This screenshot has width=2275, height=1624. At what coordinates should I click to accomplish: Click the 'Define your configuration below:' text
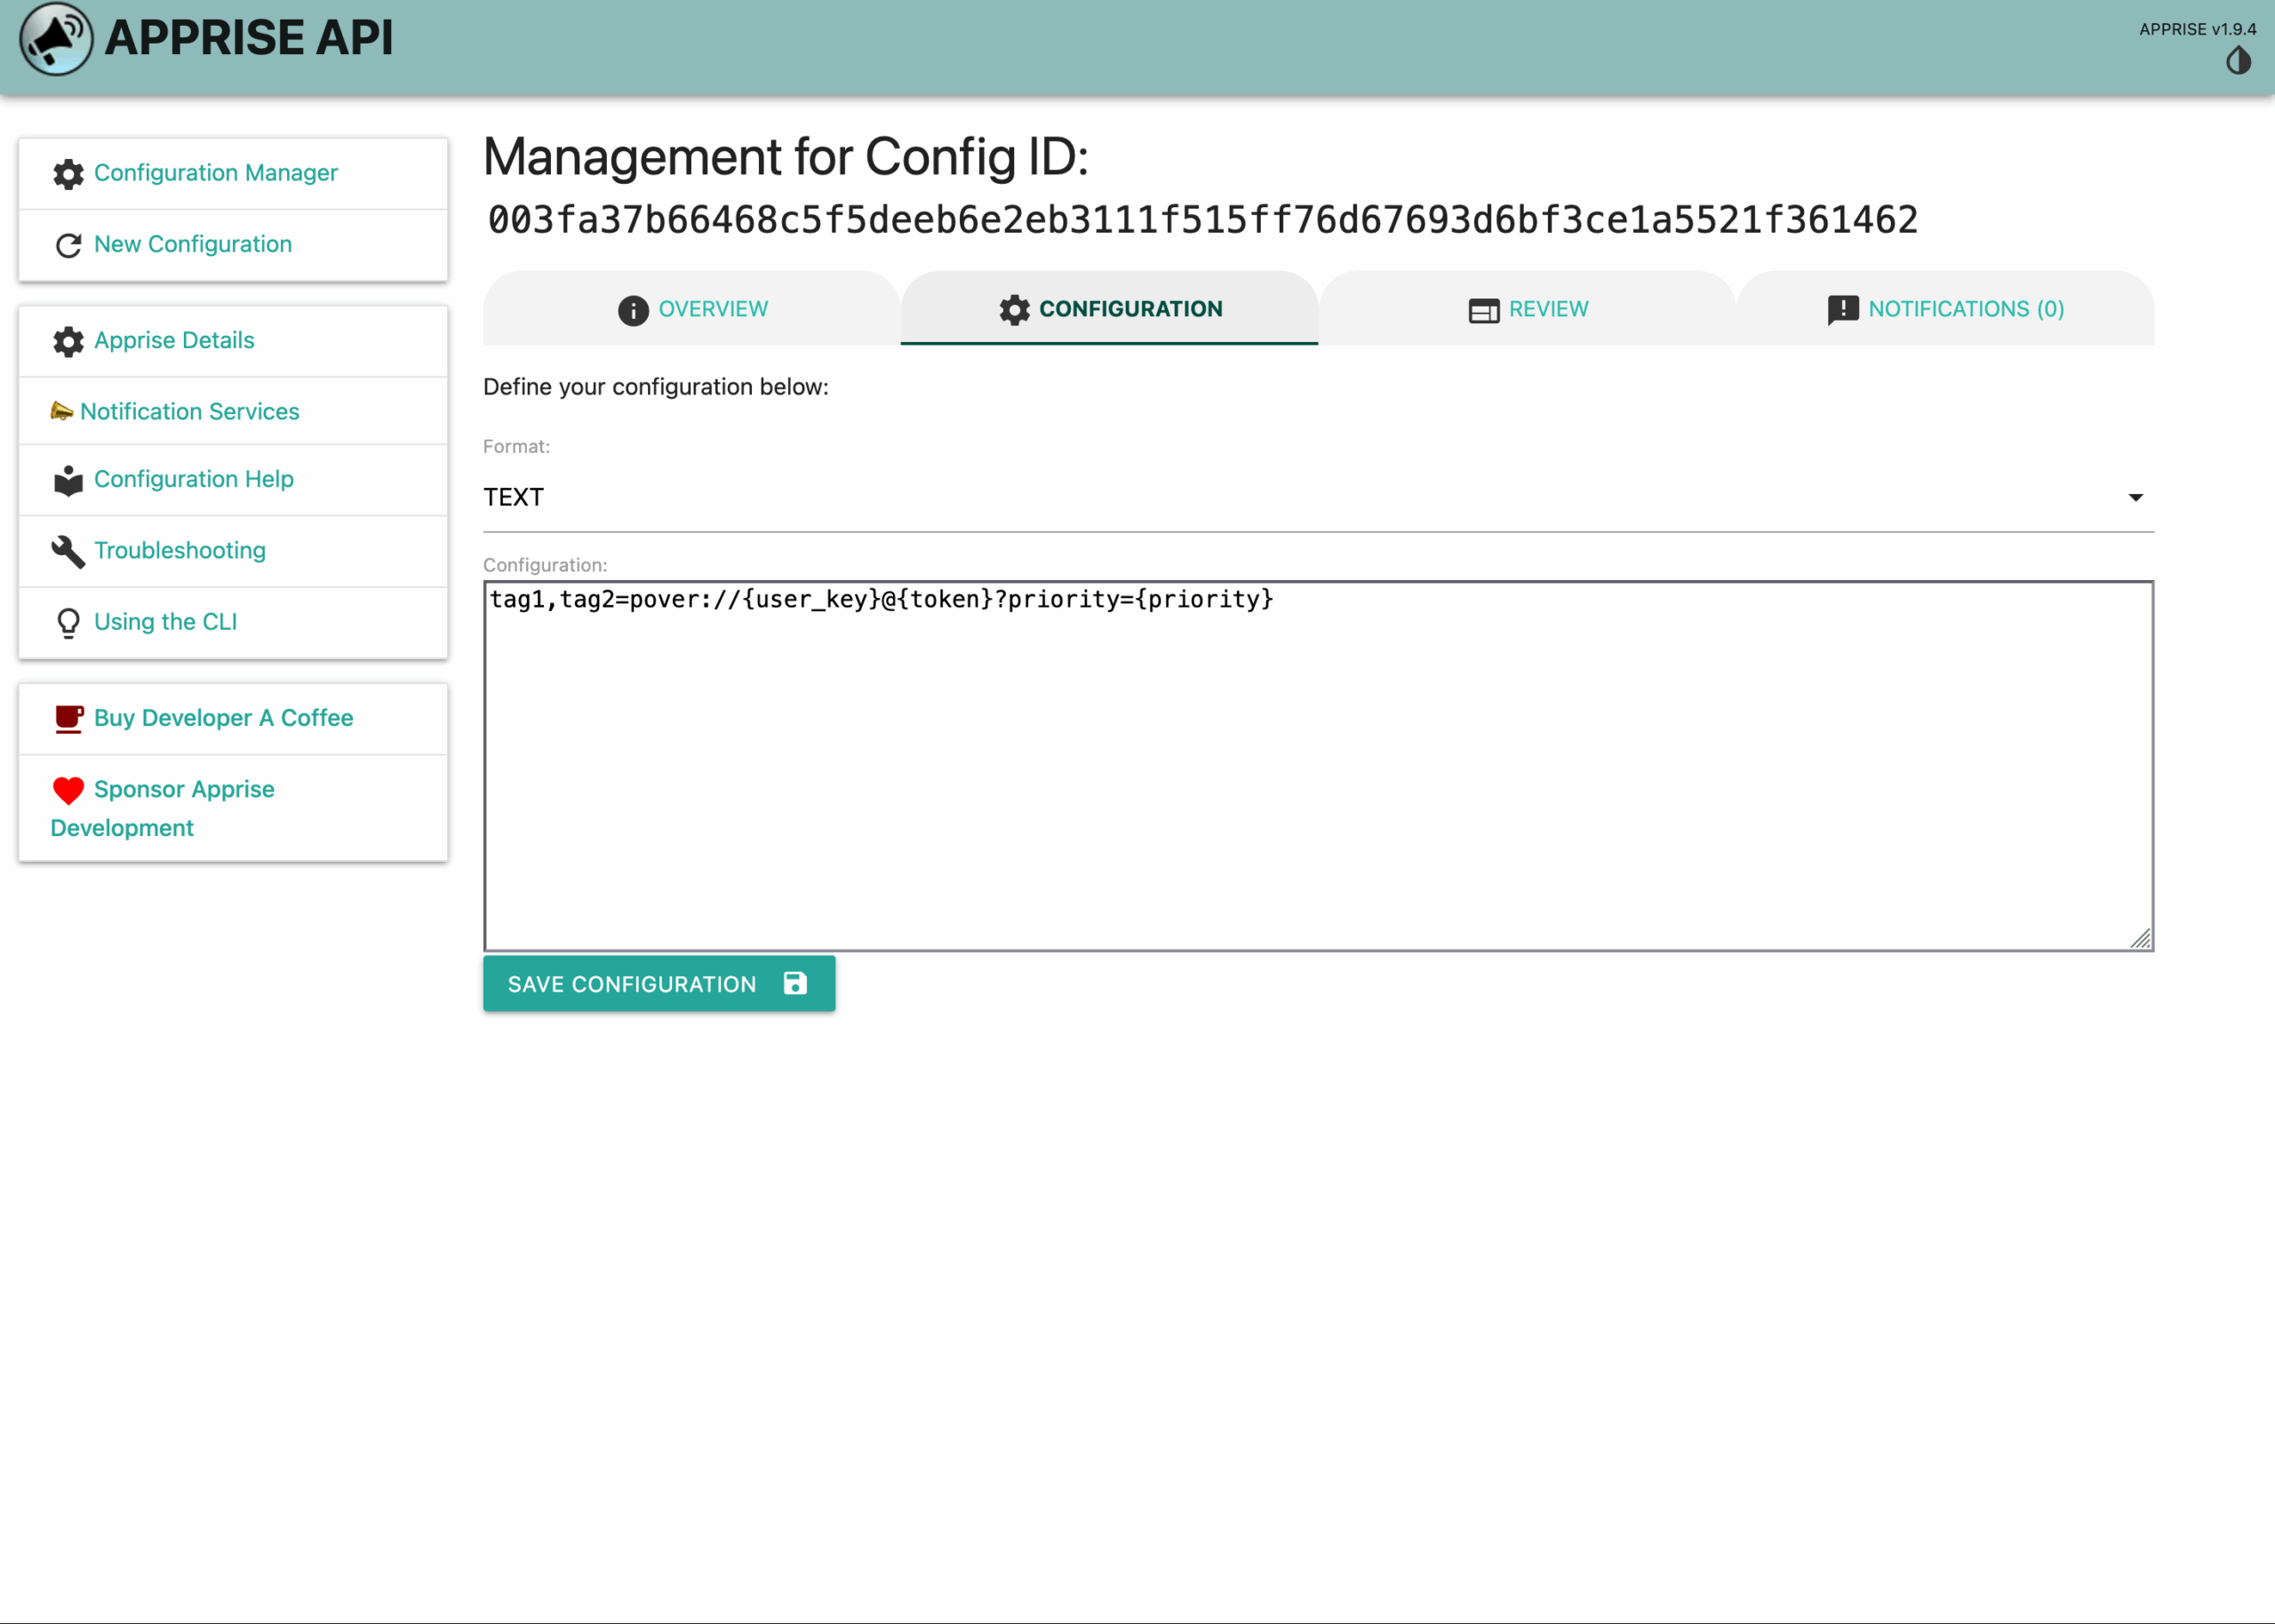coord(656,387)
